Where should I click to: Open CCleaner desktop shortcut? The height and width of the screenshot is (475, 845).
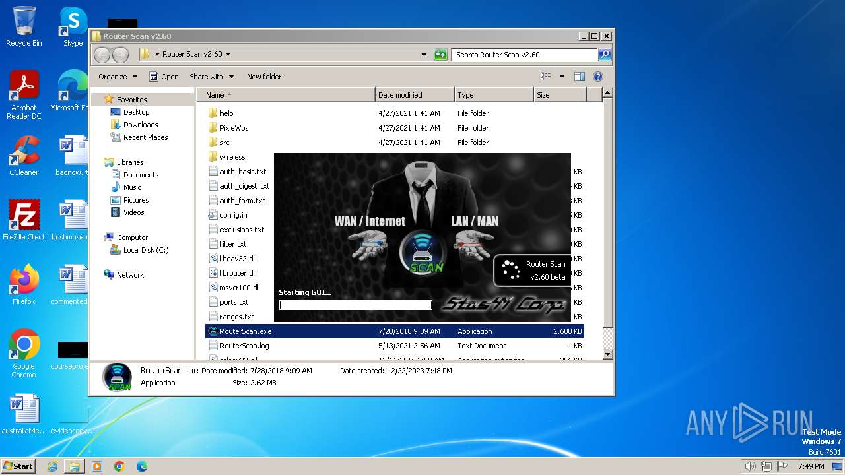tap(24, 156)
